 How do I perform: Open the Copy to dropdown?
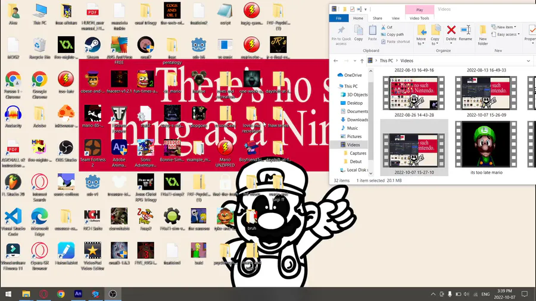(435, 41)
